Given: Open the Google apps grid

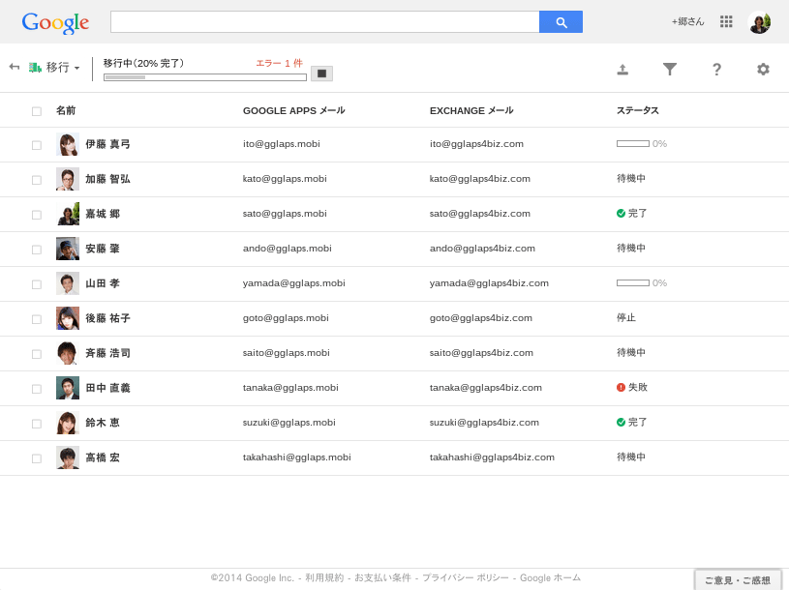Looking at the screenshot, I should pyautogui.click(x=726, y=21).
